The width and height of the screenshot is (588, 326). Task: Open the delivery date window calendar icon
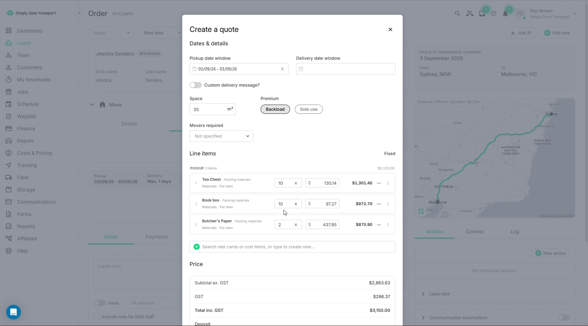[301, 69]
